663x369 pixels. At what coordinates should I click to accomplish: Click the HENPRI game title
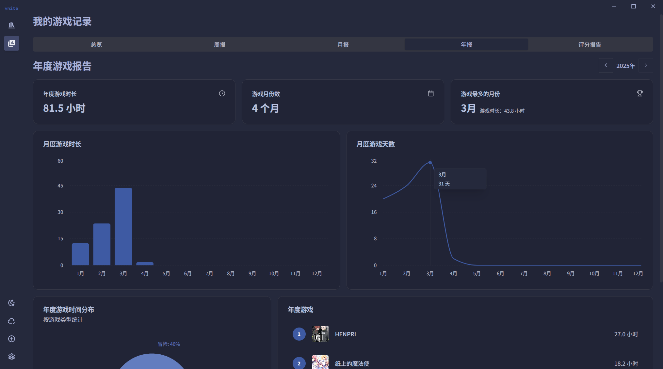coord(346,334)
